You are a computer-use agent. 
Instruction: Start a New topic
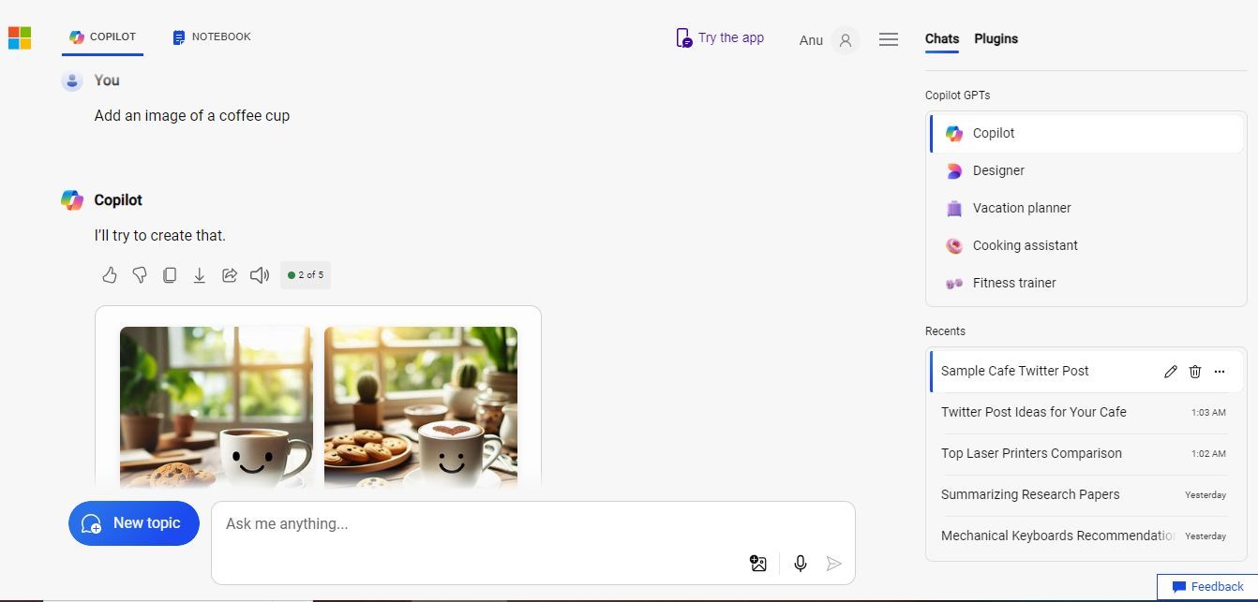[x=134, y=523]
